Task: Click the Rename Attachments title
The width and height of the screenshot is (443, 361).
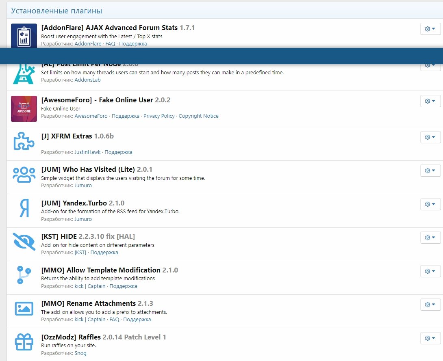Action: tap(89, 303)
